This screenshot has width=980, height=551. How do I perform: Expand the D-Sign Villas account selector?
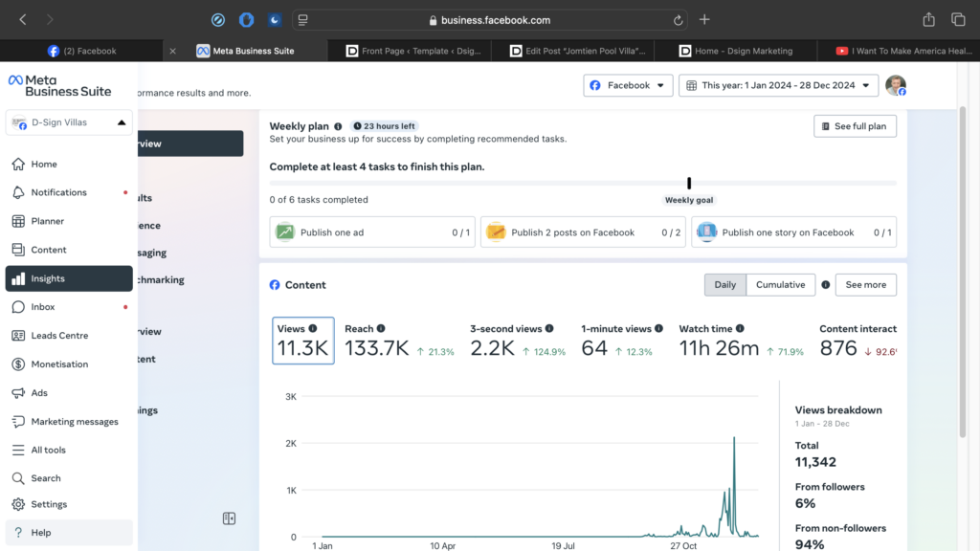[69, 122]
